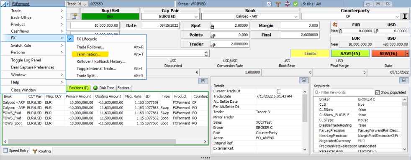The height and width of the screenshot is (160, 411).
Task: Click the SAVE(F5) button
Action: pyautogui.click(x=350, y=53)
